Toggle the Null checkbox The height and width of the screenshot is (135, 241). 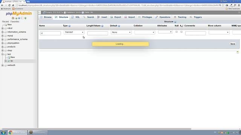(x=177, y=32)
